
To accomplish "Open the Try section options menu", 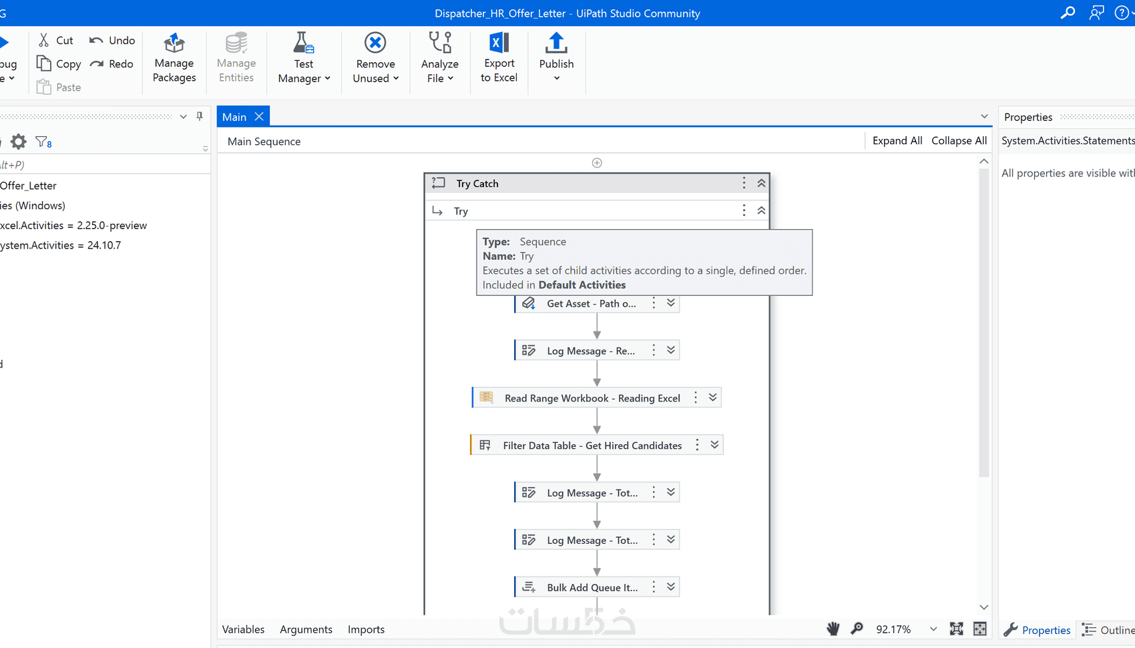I will (744, 210).
